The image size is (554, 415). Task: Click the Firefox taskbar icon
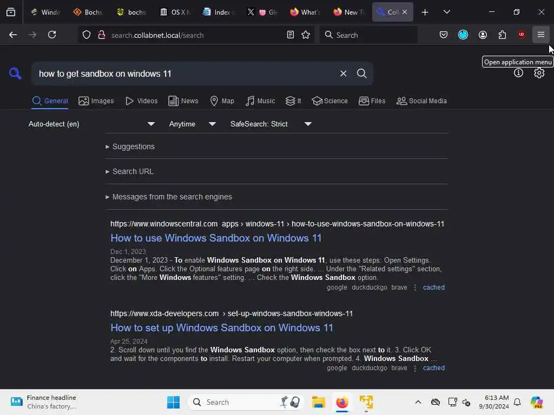(x=342, y=402)
